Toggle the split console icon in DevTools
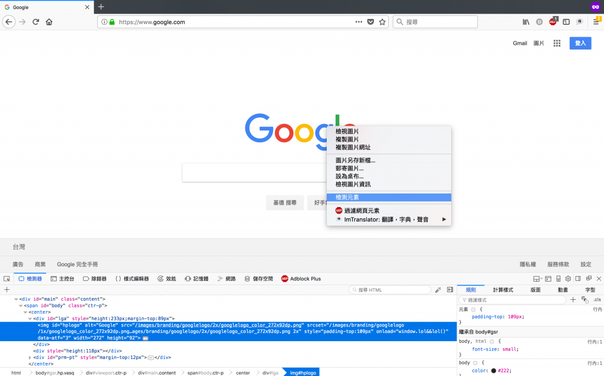 click(x=548, y=279)
